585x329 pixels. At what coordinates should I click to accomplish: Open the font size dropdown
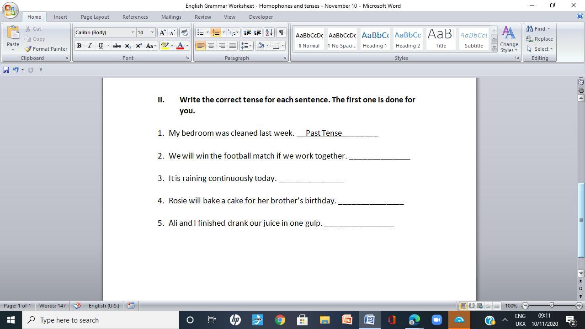tap(152, 32)
